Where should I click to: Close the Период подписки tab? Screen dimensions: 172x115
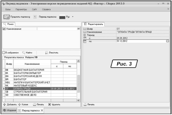click(x=42, y=111)
